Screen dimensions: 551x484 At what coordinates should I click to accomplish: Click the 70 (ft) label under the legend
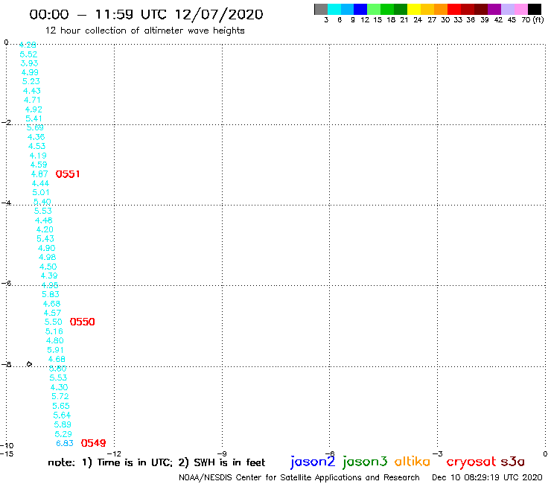(x=532, y=20)
